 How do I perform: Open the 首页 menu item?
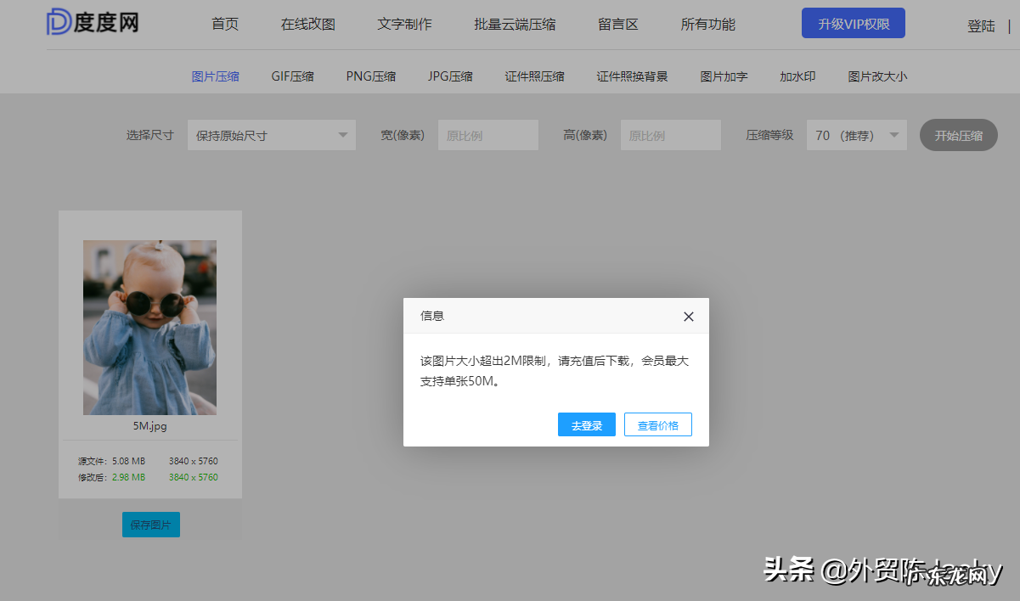224,24
